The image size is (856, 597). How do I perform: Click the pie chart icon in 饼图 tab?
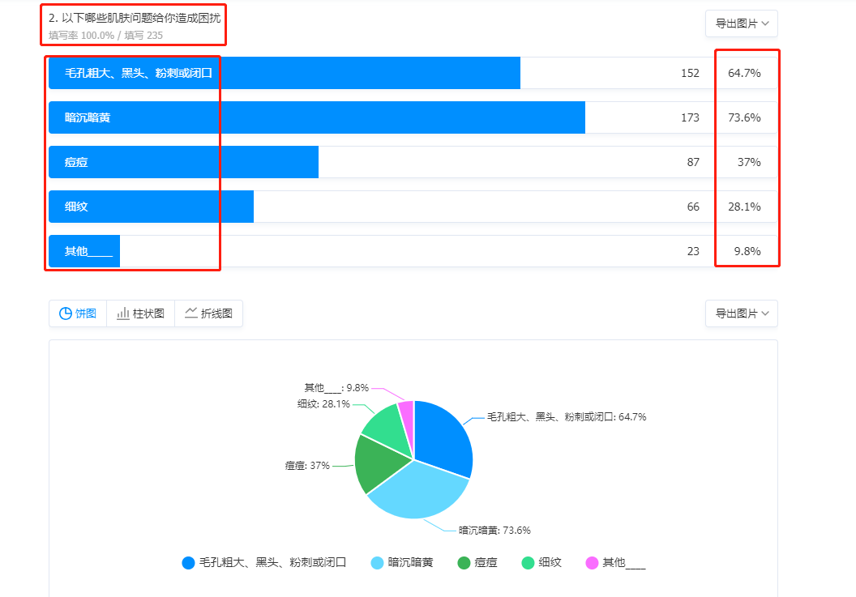tap(65, 313)
